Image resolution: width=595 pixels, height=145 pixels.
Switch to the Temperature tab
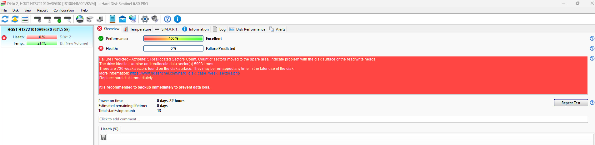point(137,29)
